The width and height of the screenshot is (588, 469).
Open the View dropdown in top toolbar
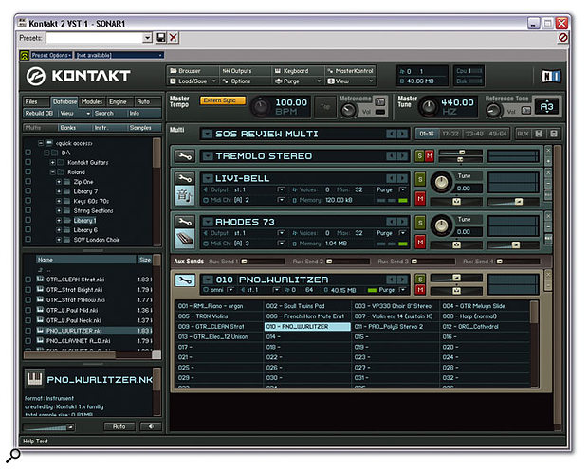pos(350,81)
